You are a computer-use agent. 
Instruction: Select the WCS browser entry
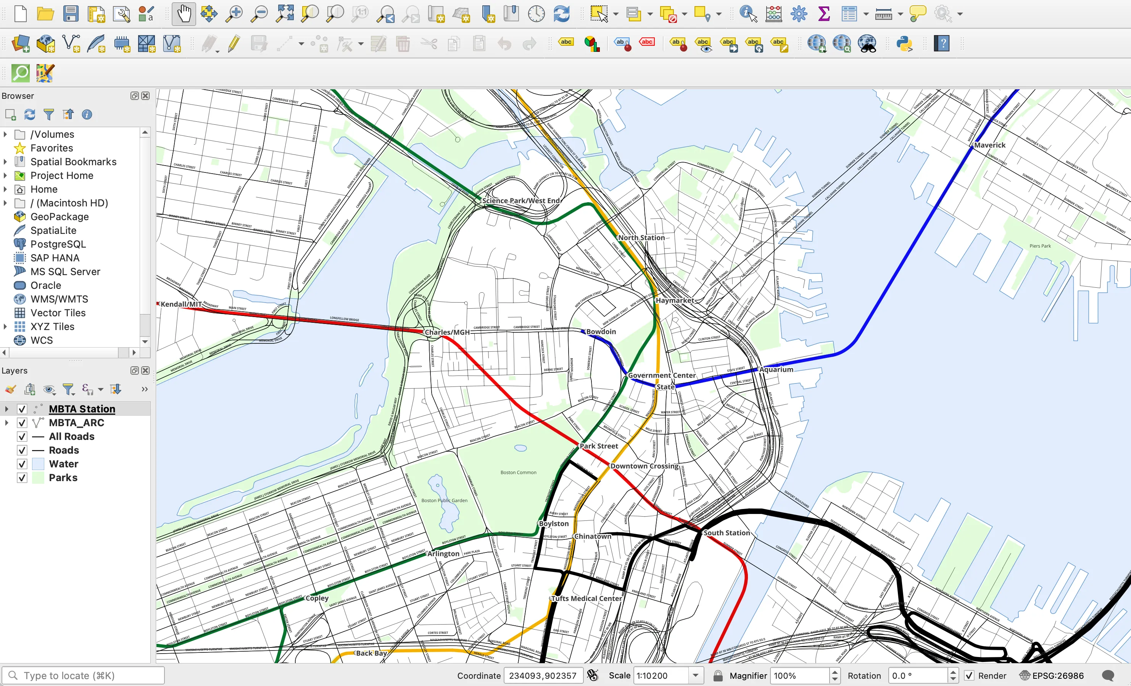coord(41,340)
